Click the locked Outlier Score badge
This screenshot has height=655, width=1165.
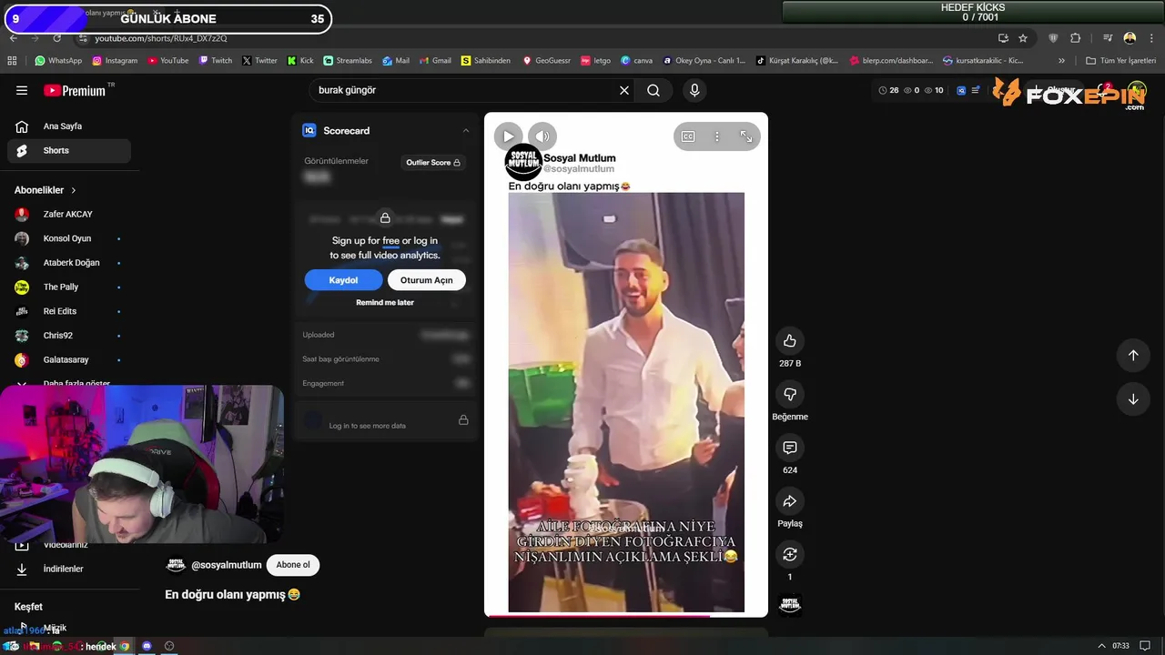433,163
